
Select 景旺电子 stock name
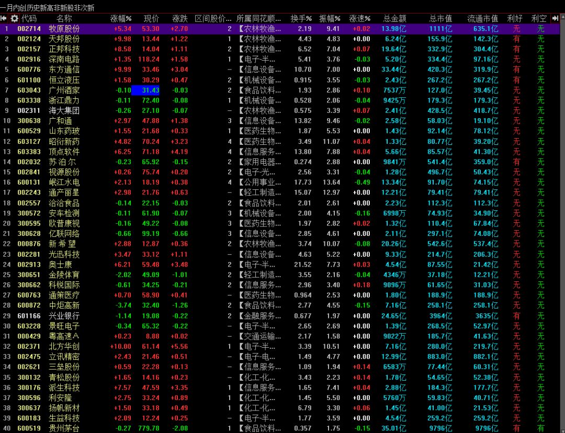tap(64, 326)
